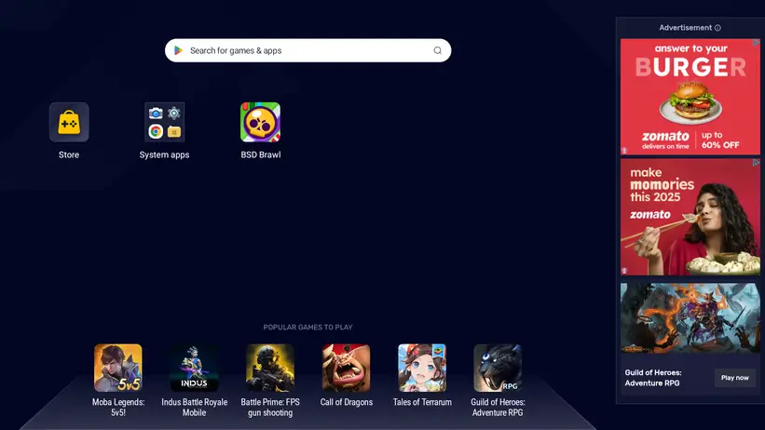Open the System apps folder
The height and width of the screenshot is (430, 765).
tap(164, 122)
